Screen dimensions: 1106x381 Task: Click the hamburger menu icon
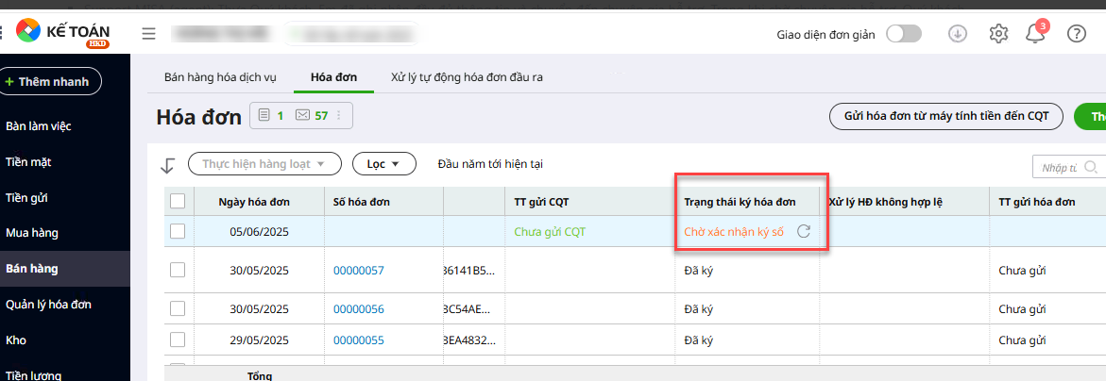coord(148,34)
